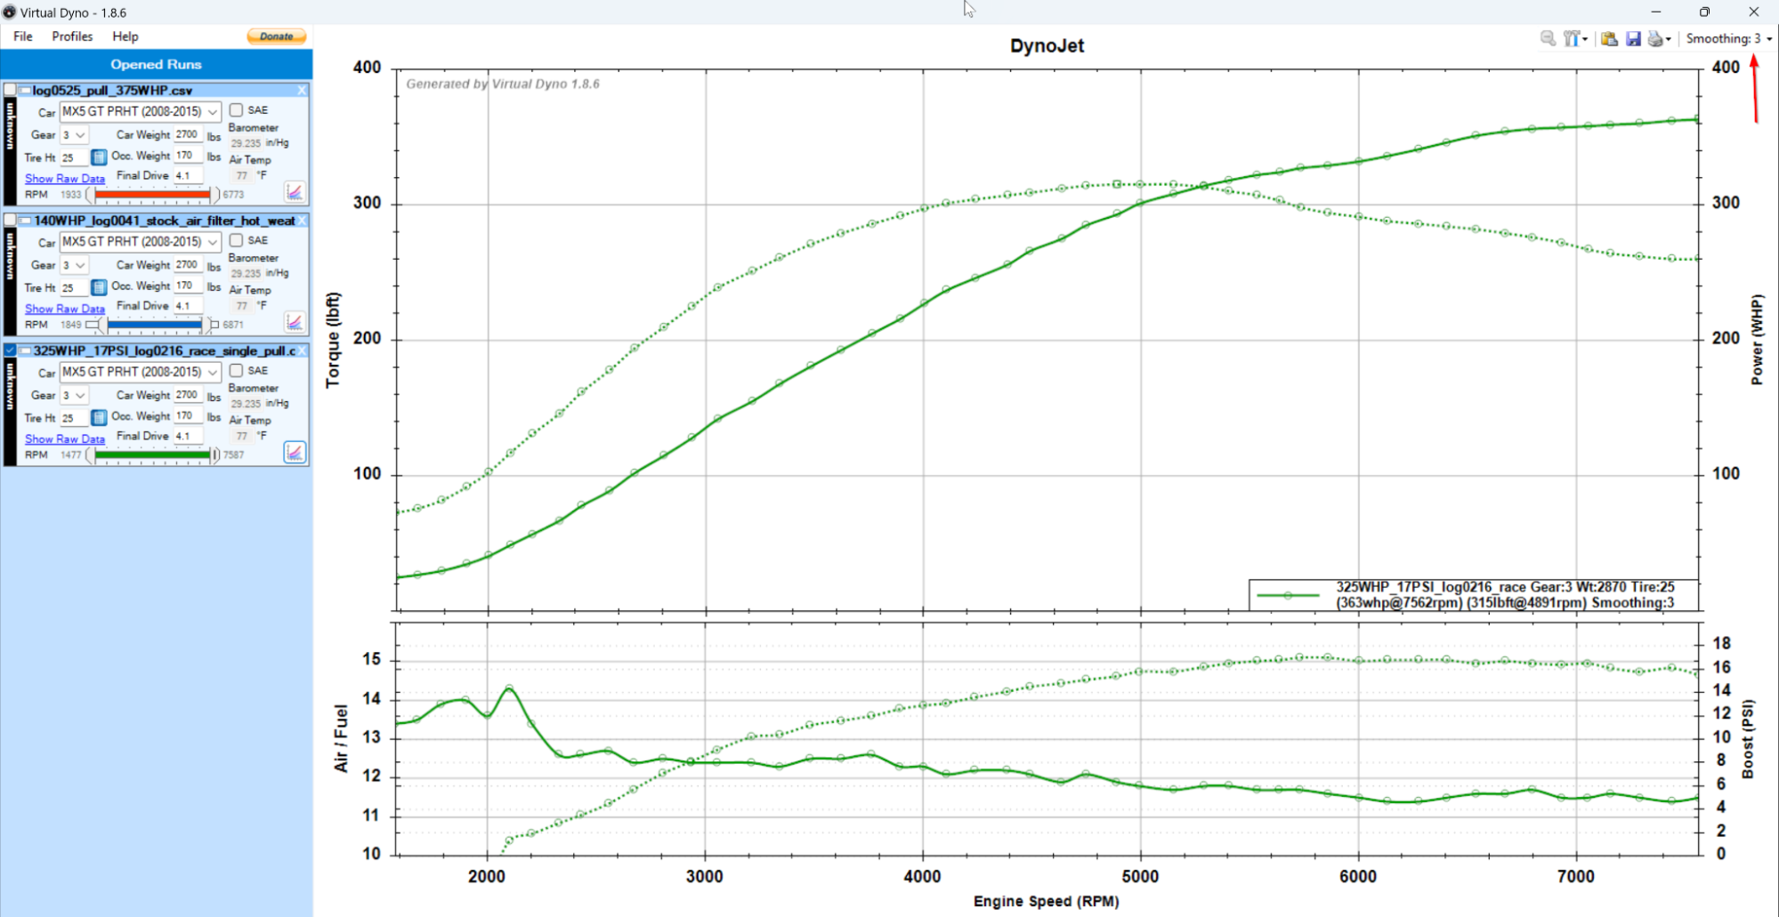Click the red RPM range slider bar

click(x=153, y=194)
